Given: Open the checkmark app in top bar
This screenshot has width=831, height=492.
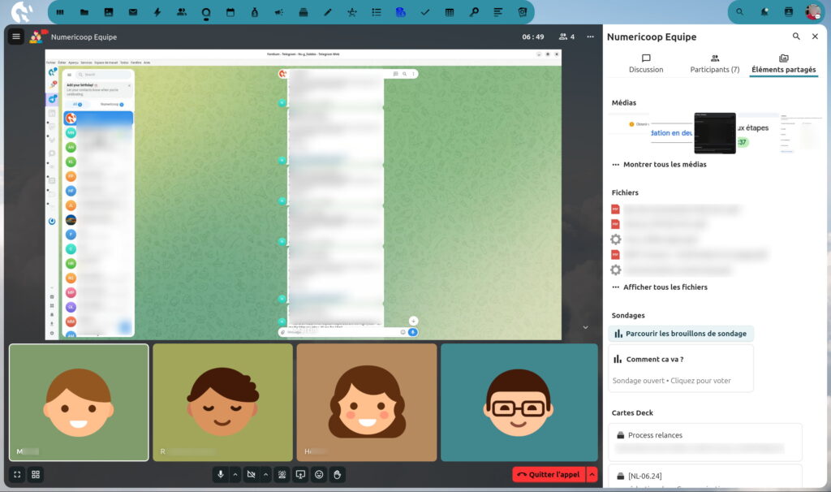Looking at the screenshot, I should pyautogui.click(x=425, y=12).
